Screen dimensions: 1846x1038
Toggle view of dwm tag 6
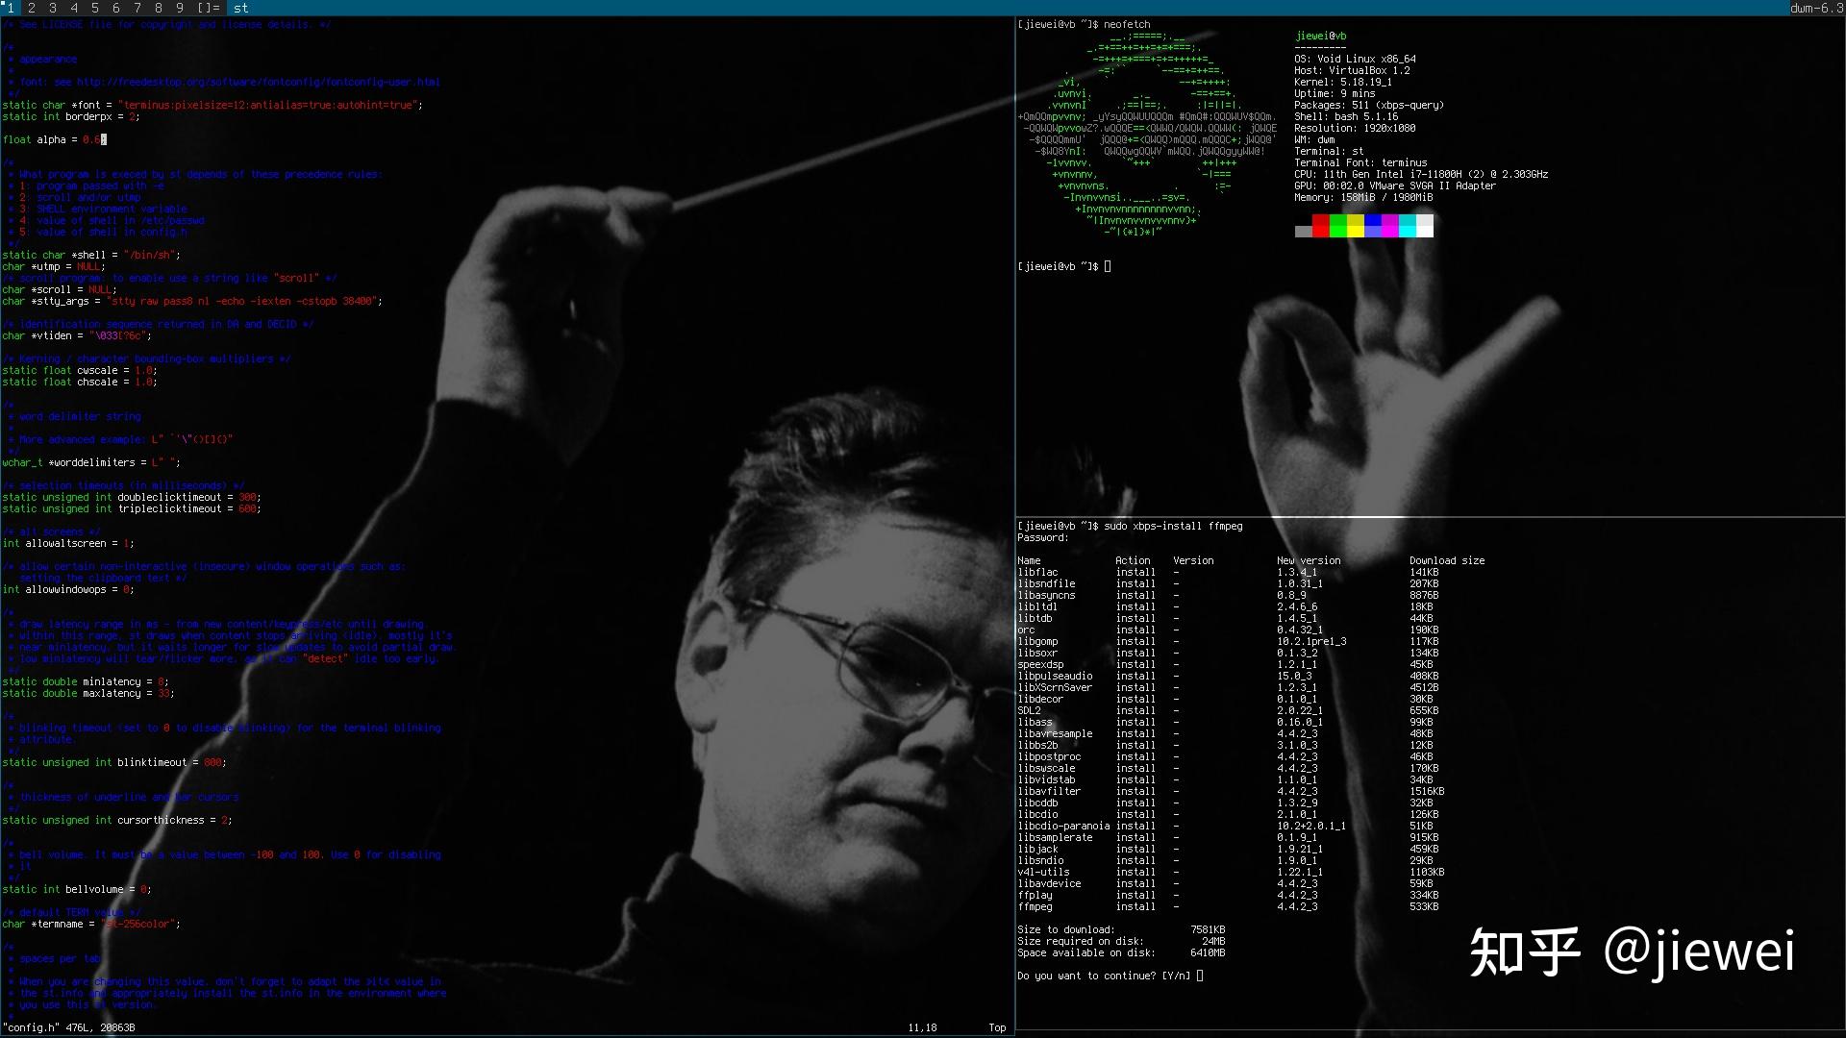[x=116, y=9]
